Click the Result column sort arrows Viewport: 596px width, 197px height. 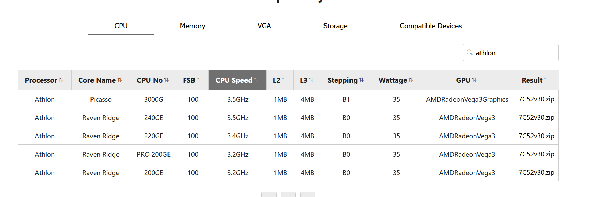pos(546,80)
